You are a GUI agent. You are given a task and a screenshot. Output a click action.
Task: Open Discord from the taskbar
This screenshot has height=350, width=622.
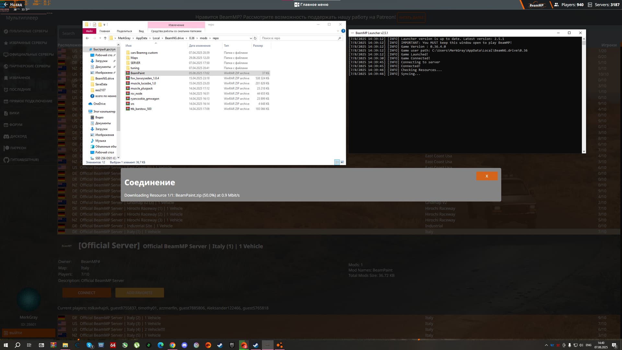pos(184,345)
